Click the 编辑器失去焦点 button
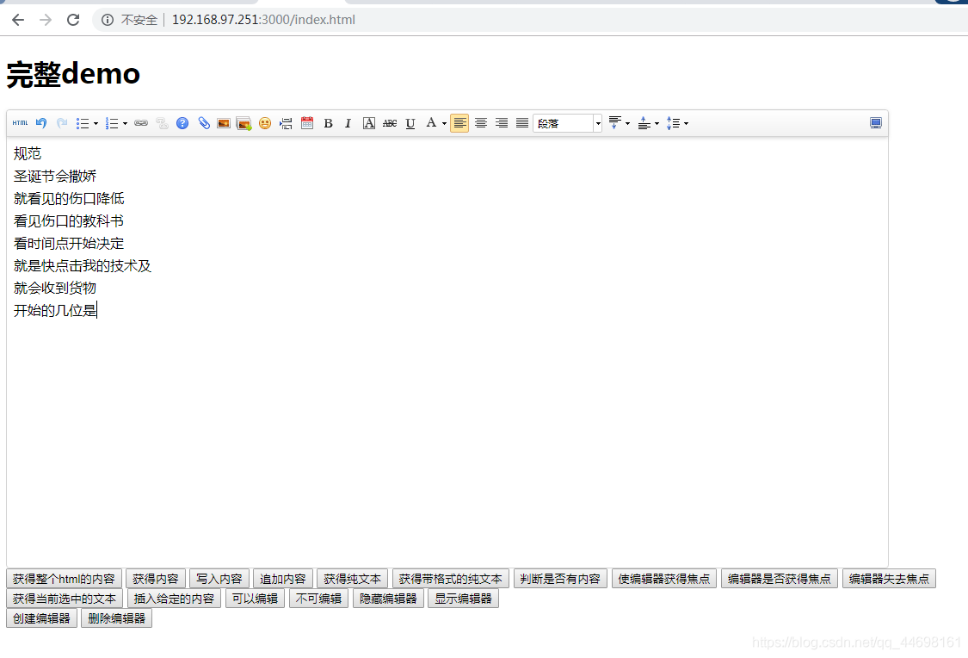Image resolution: width=968 pixels, height=658 pixels. click(889, 579)
